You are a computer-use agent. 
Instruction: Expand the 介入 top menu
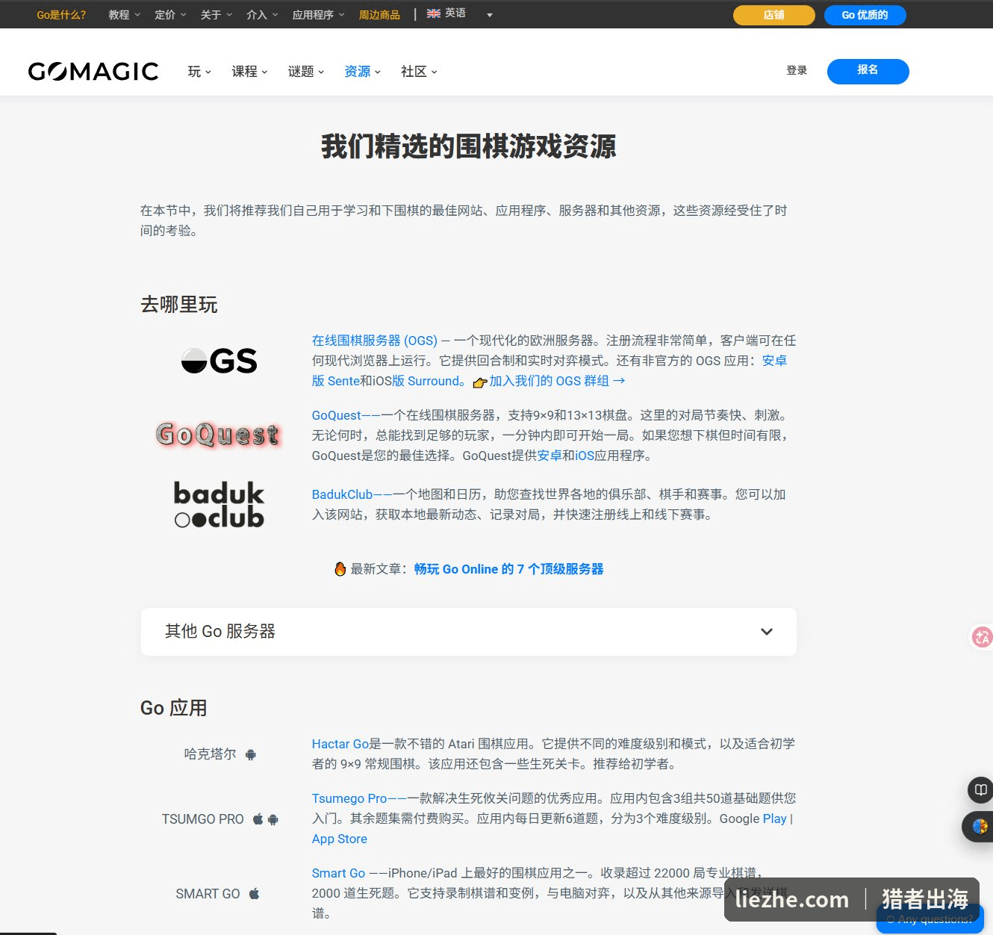tap(262, 14)
